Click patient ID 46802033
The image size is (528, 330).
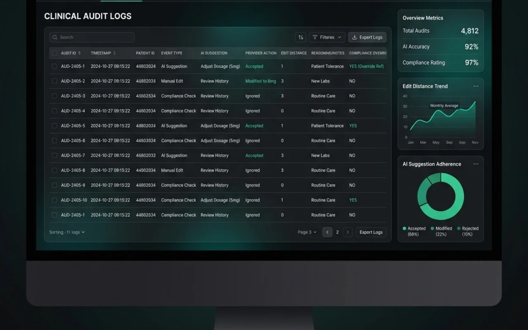(x=146, y=156)
